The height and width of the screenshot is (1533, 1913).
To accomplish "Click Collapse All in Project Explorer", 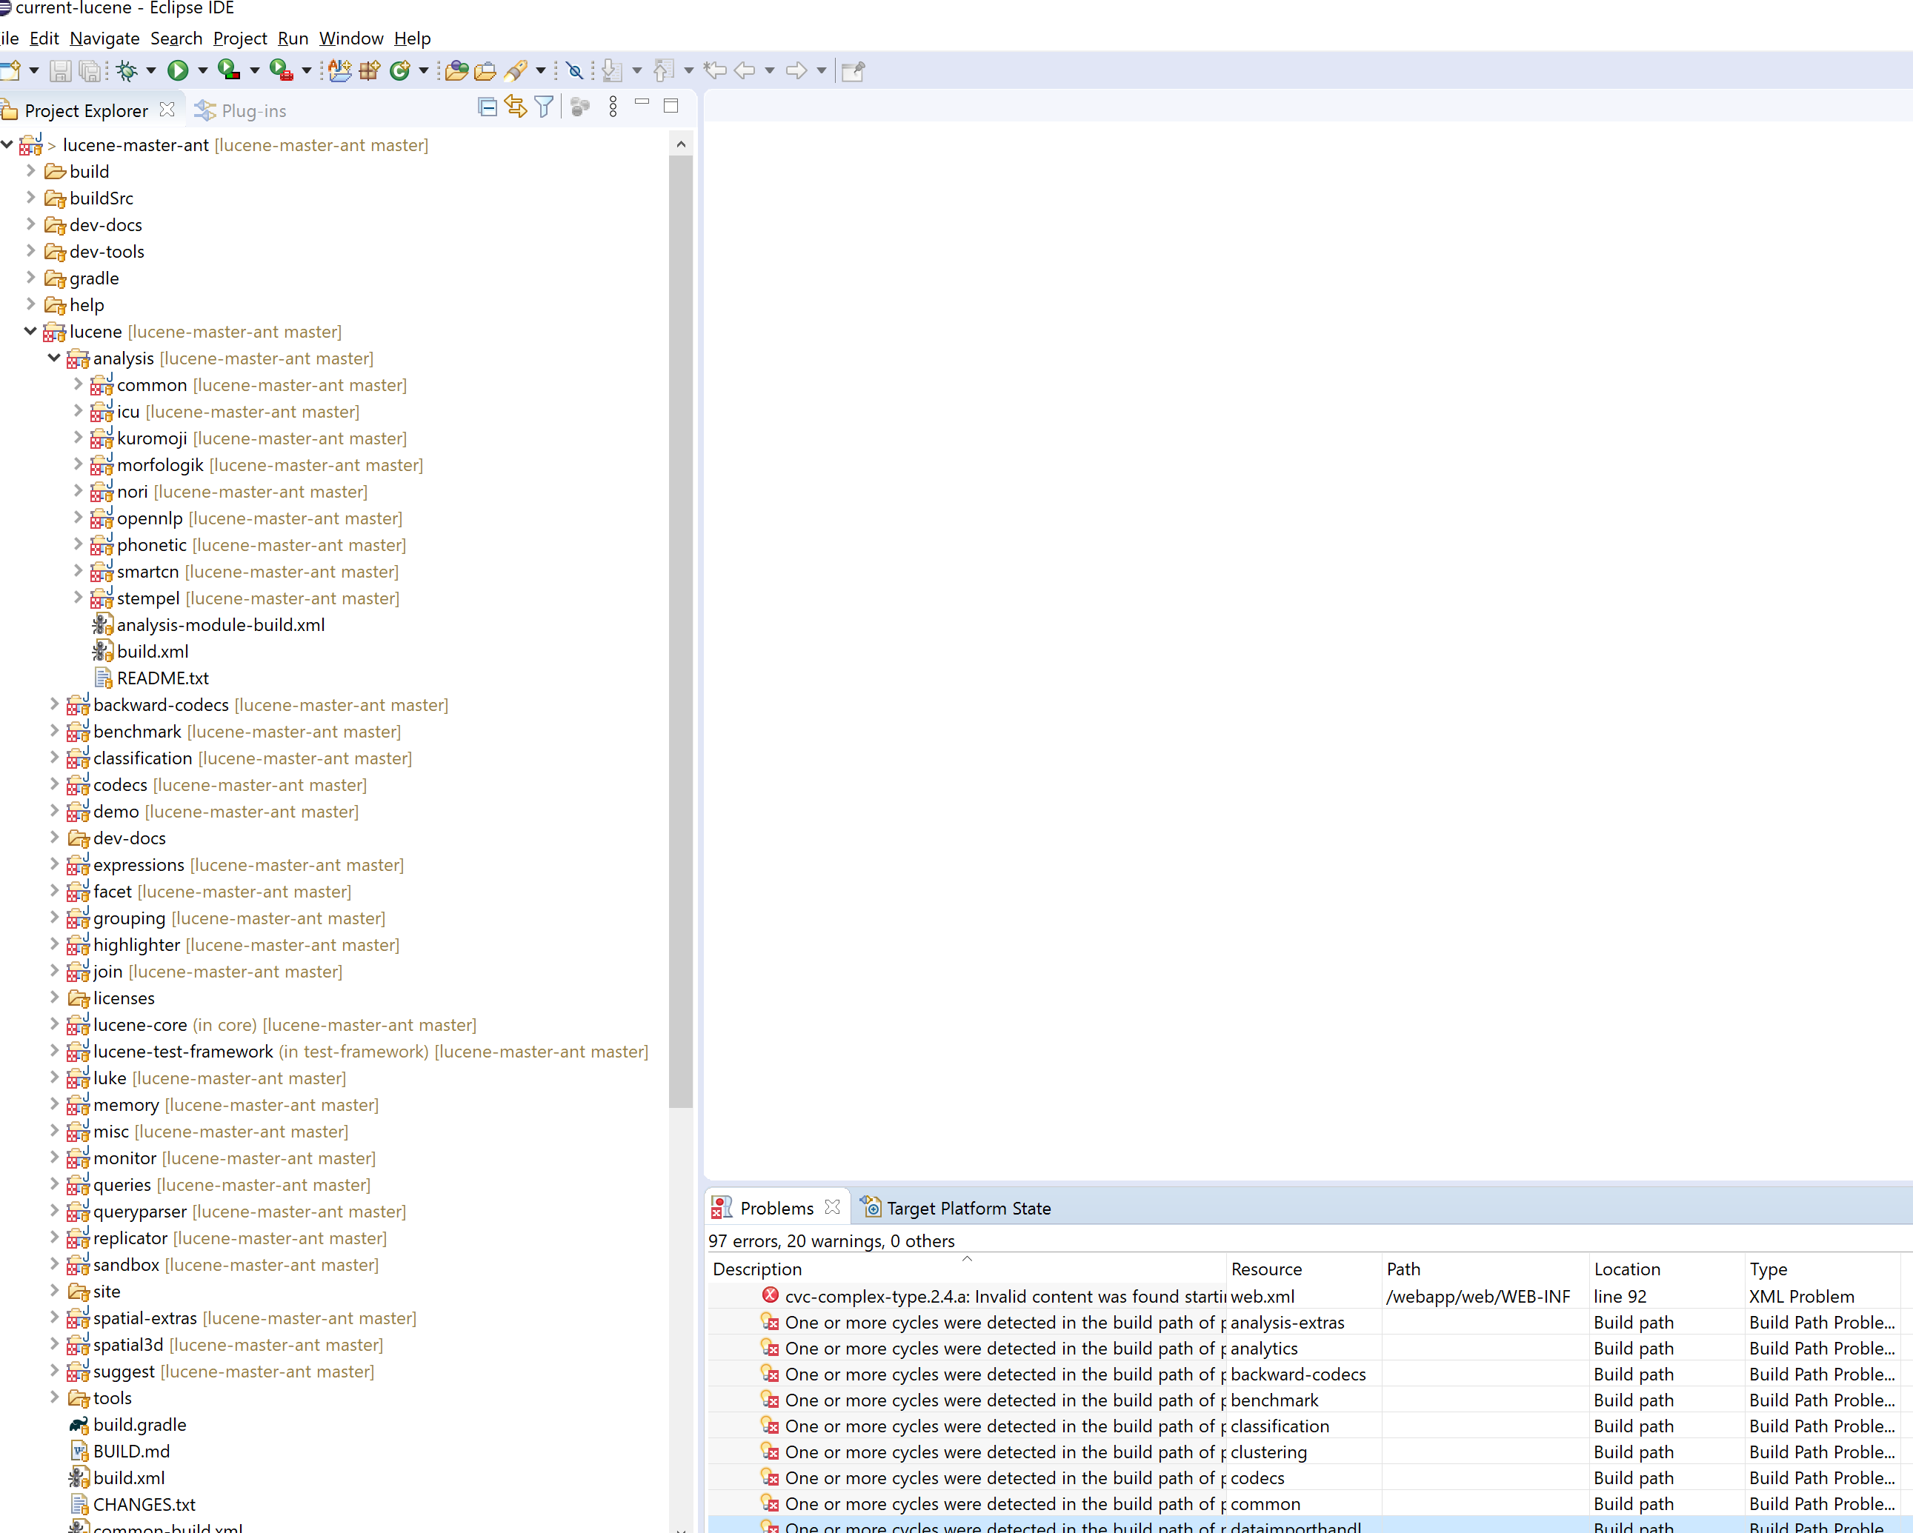I will tap(487, 108).
